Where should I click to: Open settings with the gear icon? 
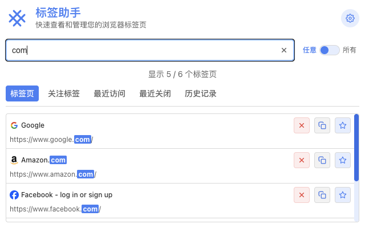[x=350, y=18]
